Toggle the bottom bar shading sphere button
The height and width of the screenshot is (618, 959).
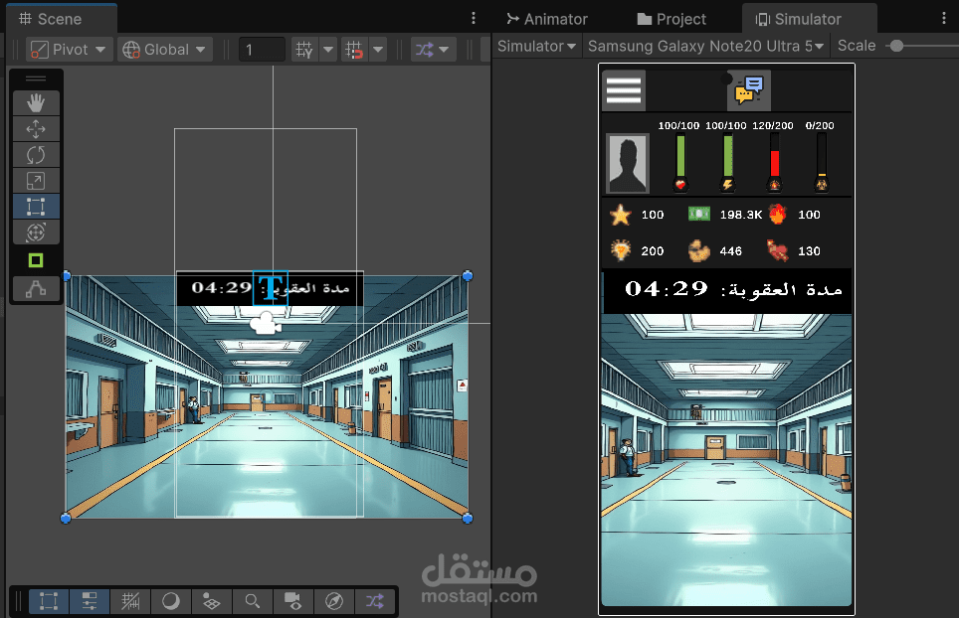[171, 601]
